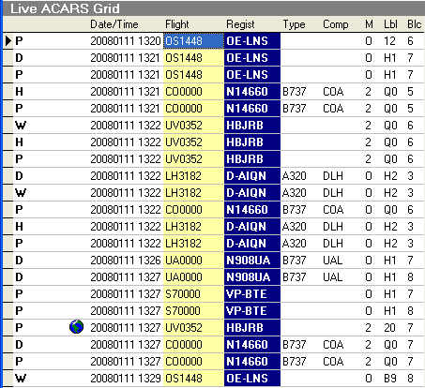Click the Lbl column header
Screen dimensions: 425x388
tap(390, 24)
